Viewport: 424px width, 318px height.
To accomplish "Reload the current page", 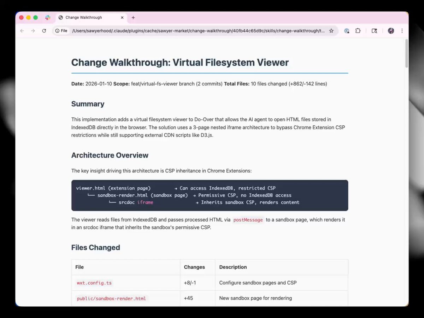I will click(44, 31).
